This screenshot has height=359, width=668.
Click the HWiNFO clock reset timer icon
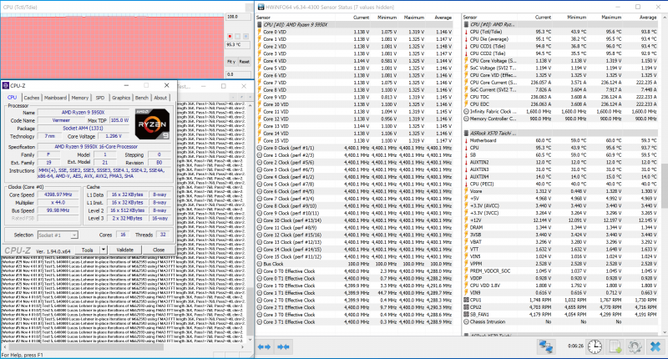pyautogui.click(x=595, y=346)
